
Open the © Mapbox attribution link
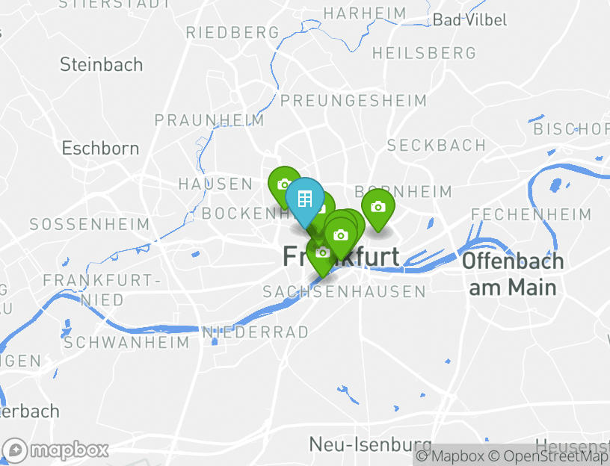[450, 456]
